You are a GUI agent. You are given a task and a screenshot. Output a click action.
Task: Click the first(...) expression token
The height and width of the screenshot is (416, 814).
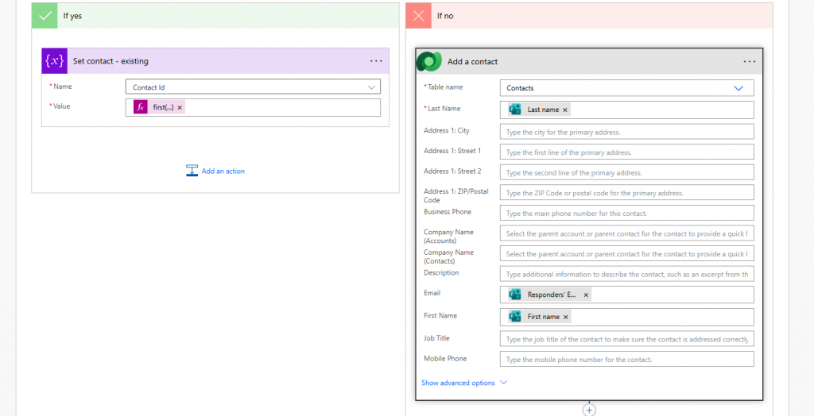[x=163, y=107]
